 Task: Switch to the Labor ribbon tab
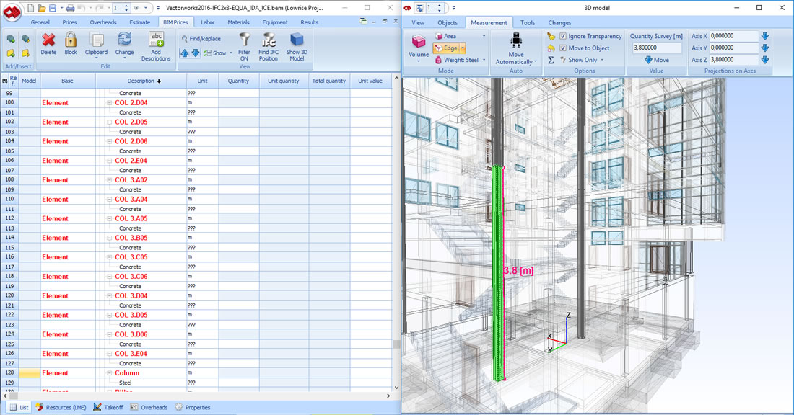point(208,22)
